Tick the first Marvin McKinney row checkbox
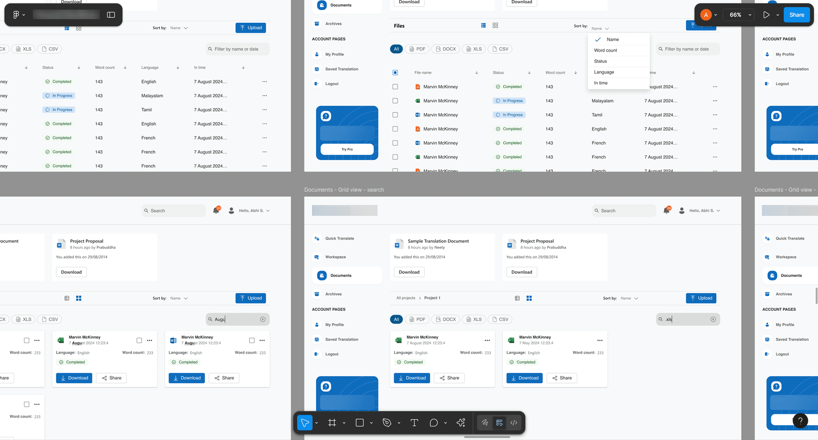 [x=395, y=87]
